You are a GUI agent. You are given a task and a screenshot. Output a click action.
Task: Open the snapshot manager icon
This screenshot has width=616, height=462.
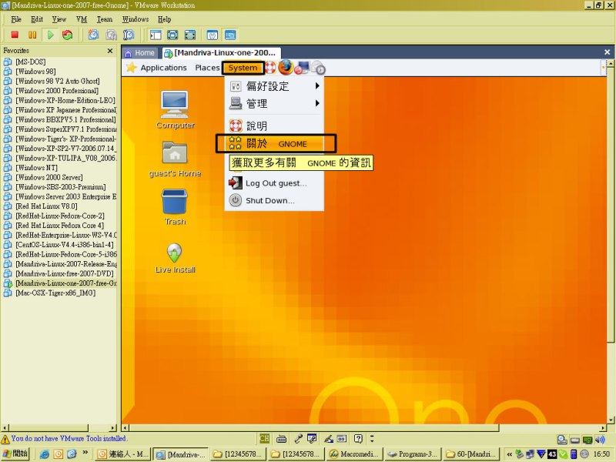[x=129, y=35]
